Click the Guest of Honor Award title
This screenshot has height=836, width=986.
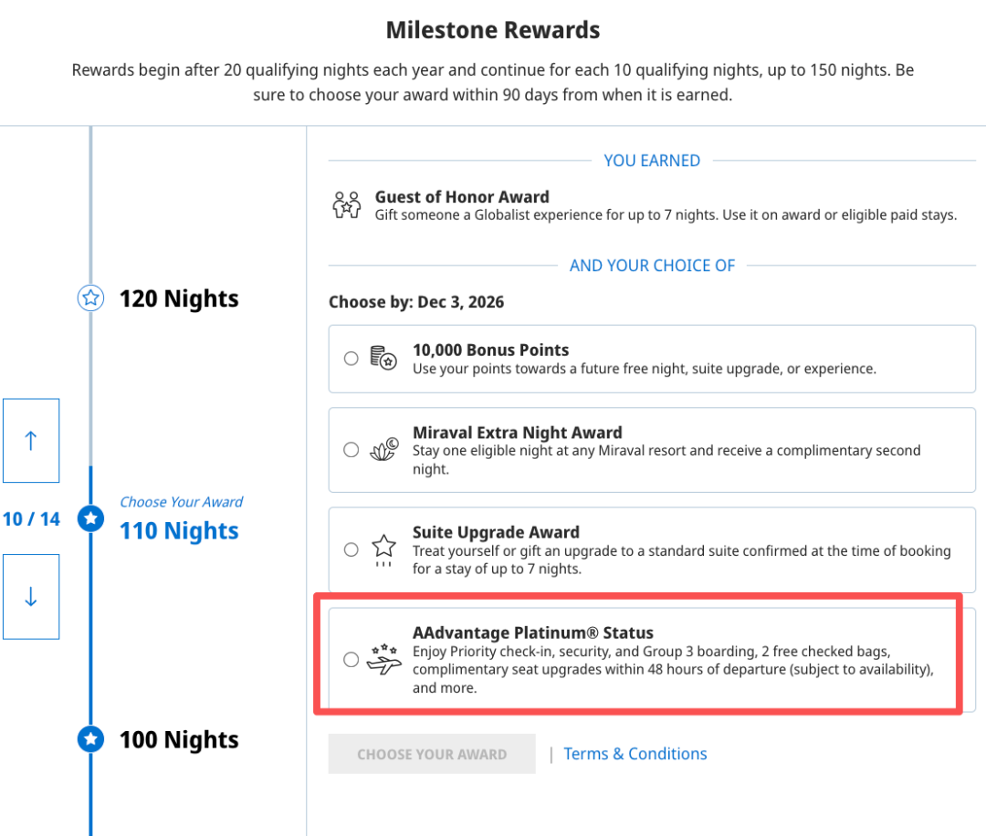point(462,197)
